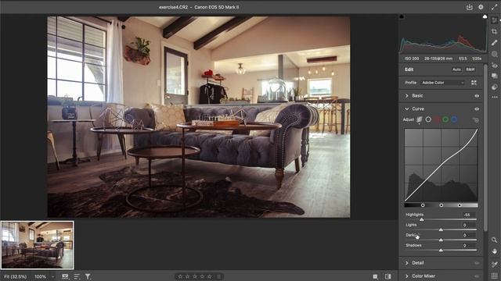Screen dimensions: 501x281
Task: Toggle single view mode icon
Action: click(375, 276)
